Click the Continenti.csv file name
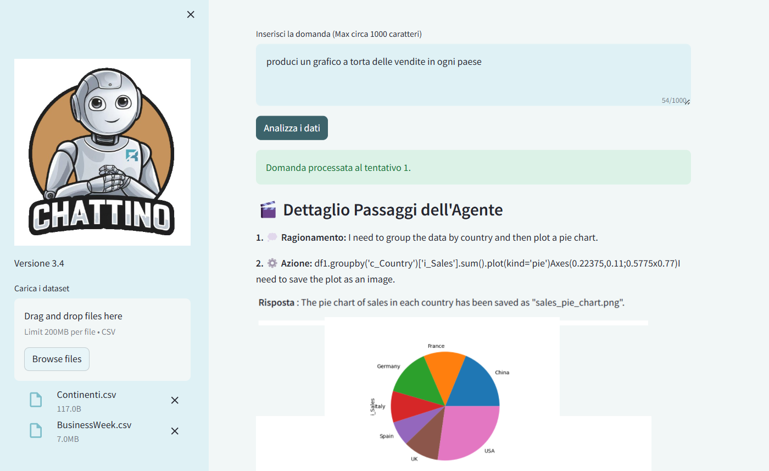 tap(86, 395)
